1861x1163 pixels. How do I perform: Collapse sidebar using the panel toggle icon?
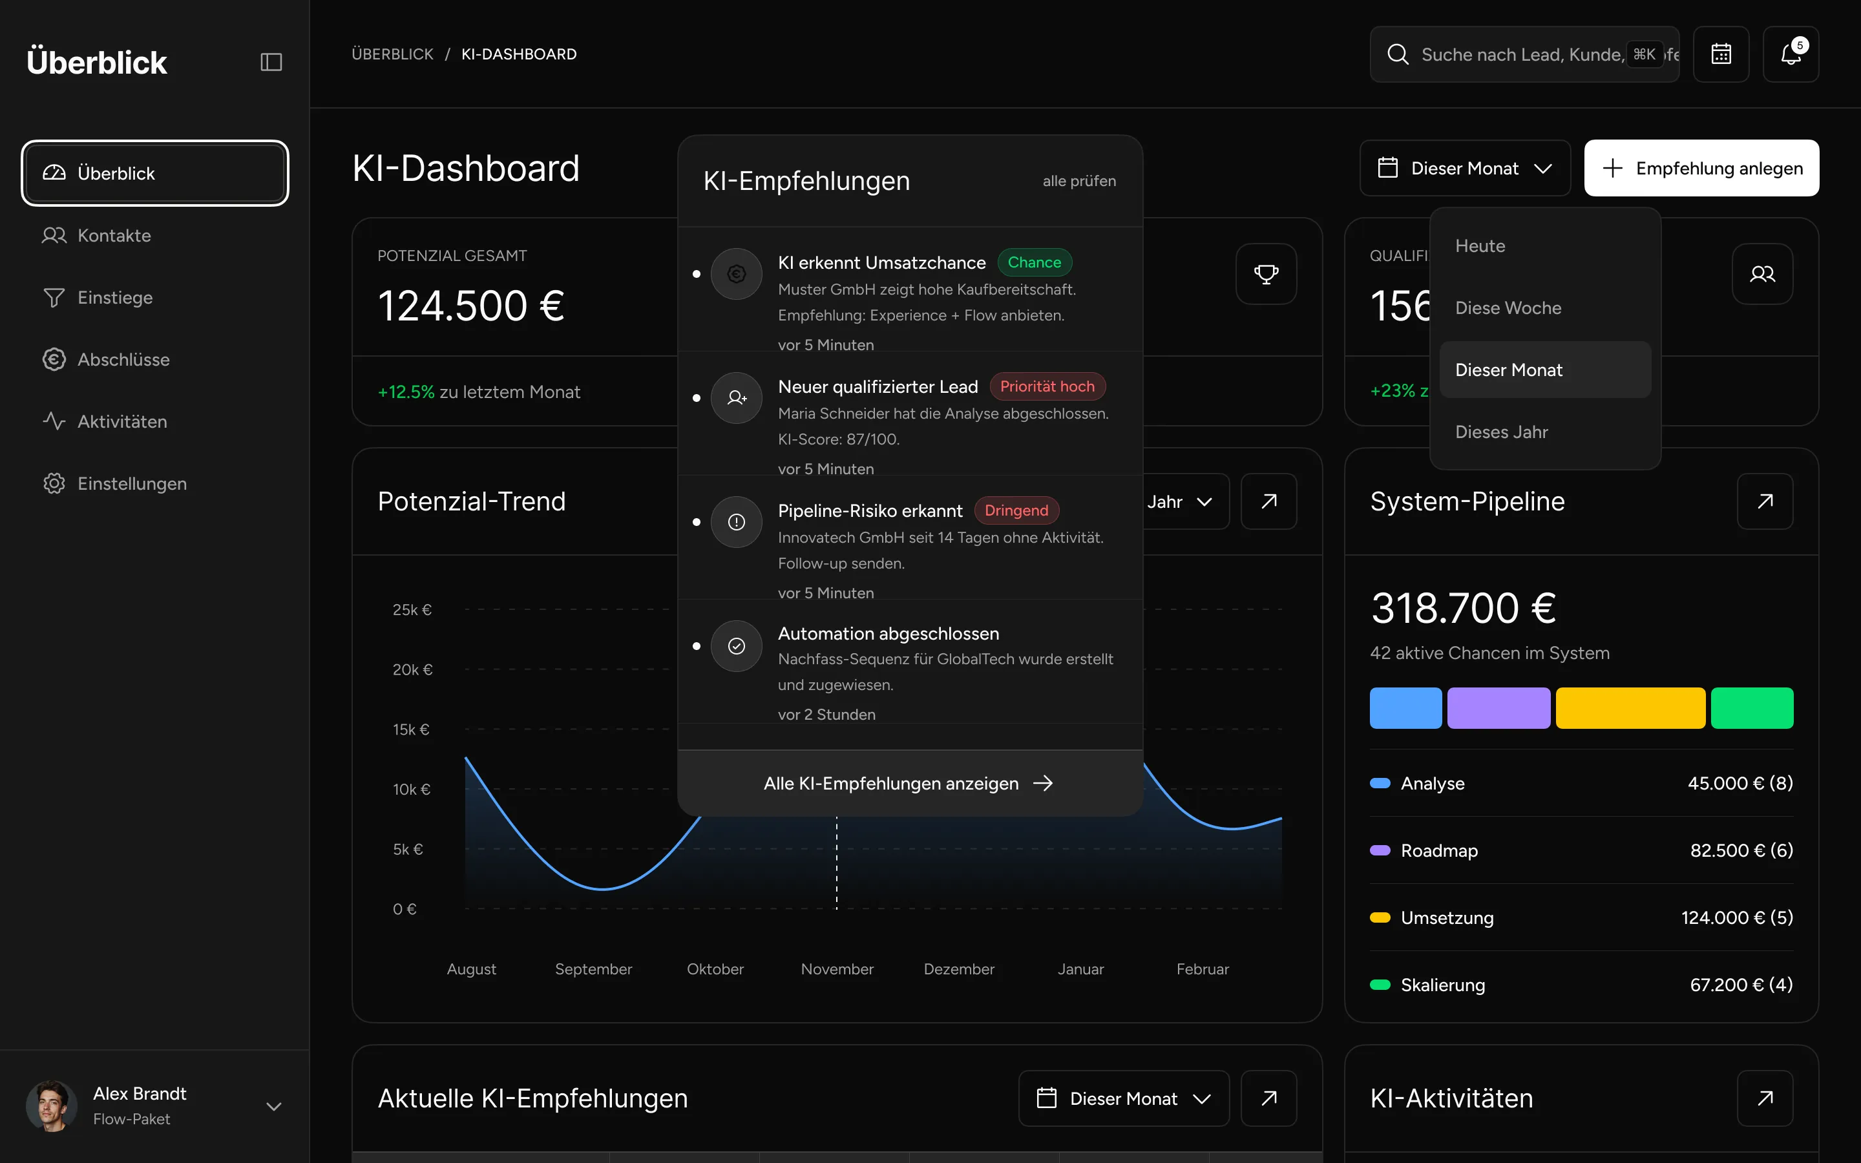271,61
